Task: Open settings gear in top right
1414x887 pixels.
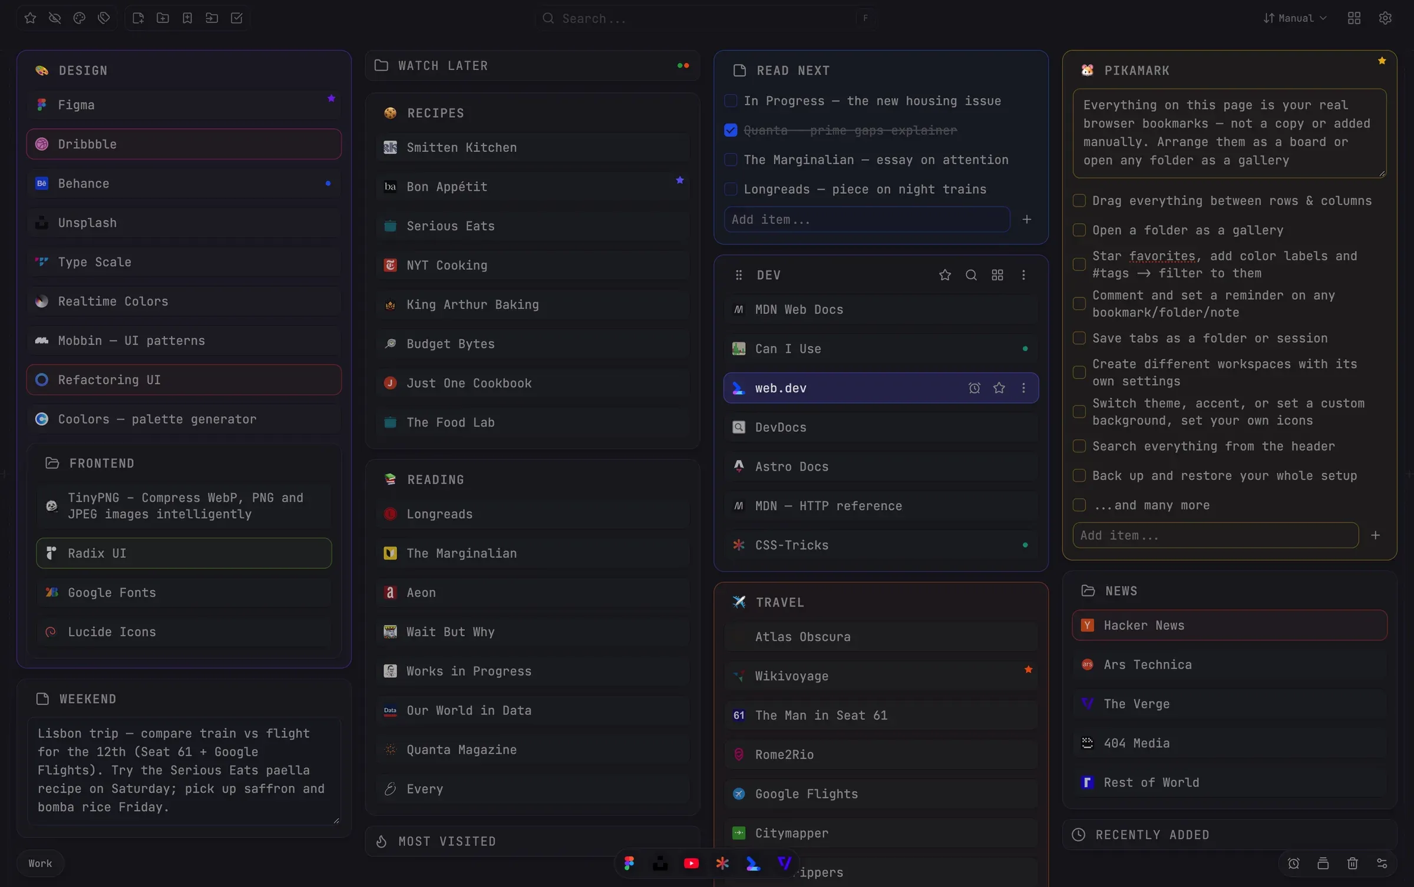Action: click(1385, 18)
